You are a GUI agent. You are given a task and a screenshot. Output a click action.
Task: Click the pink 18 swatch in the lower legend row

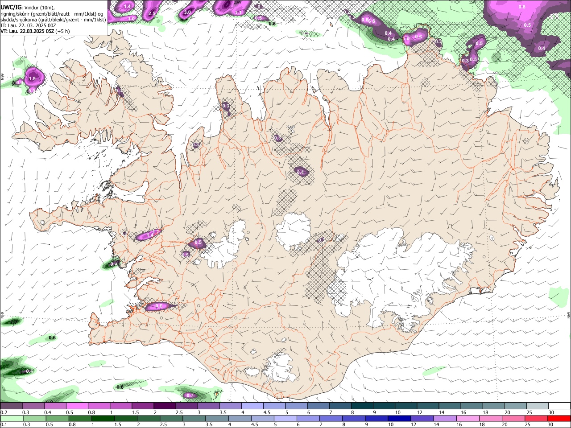pos(490,418)
